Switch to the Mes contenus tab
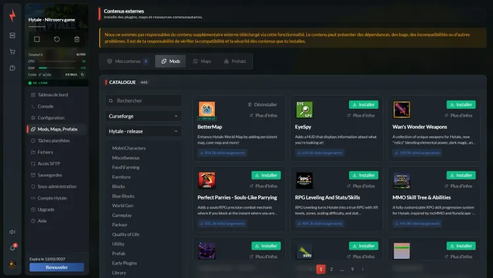 127,61
